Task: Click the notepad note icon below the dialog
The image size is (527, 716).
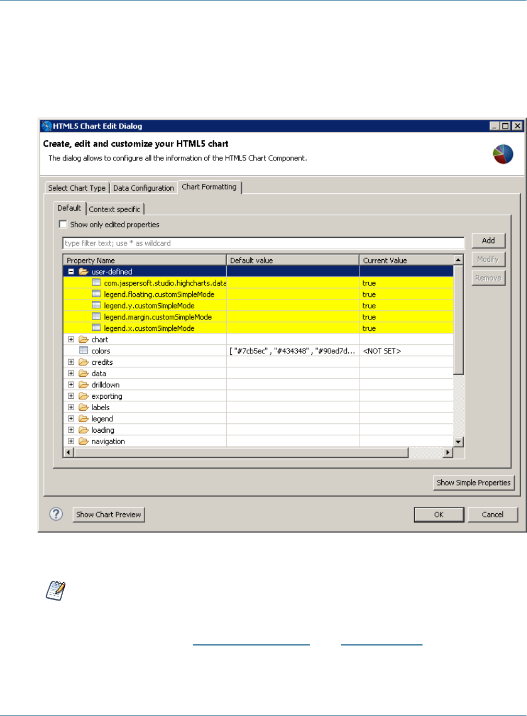Action: coord(56,591)
